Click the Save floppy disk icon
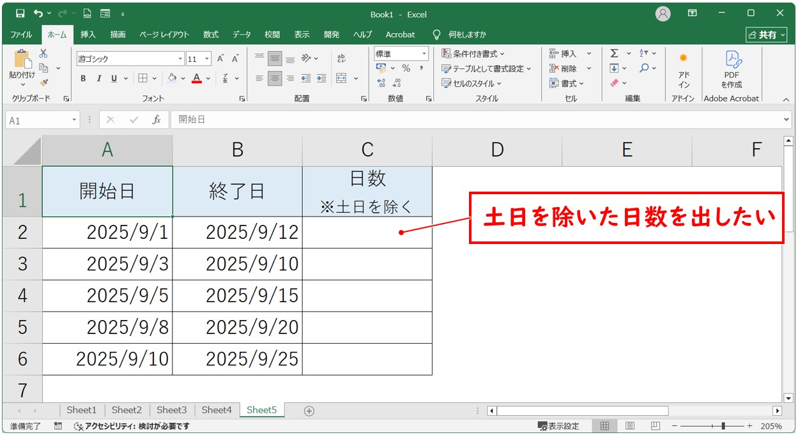The height and width of the screenshot is (435, 798). [20, 13]
